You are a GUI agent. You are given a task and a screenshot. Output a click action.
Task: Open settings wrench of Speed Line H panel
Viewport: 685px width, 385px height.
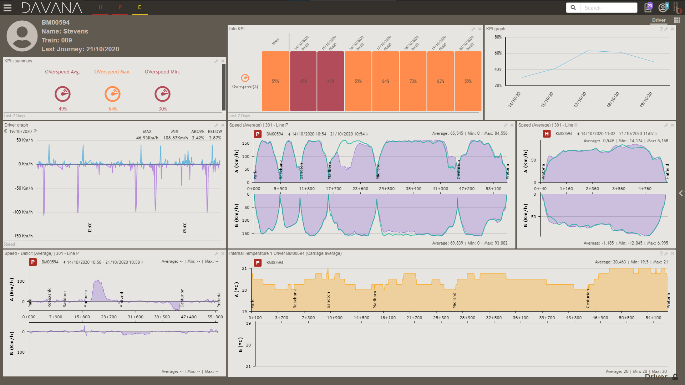coord(666,125)
